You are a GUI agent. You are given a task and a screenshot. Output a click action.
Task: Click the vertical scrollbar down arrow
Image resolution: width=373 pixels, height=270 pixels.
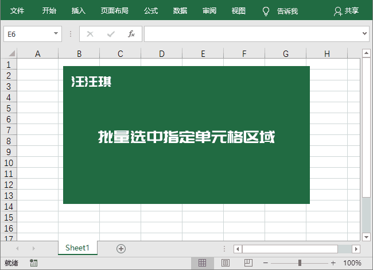(366, 237)
